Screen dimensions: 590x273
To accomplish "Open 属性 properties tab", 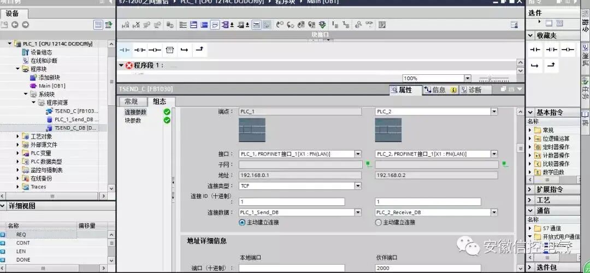I will tap(405, 90).
